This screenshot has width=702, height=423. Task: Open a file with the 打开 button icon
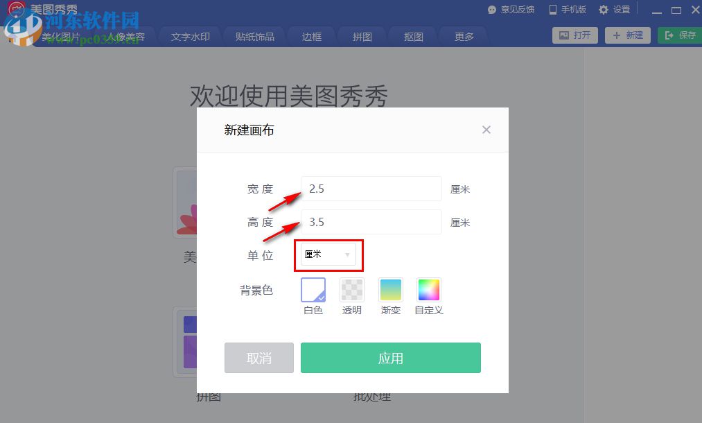coord(574,35)
